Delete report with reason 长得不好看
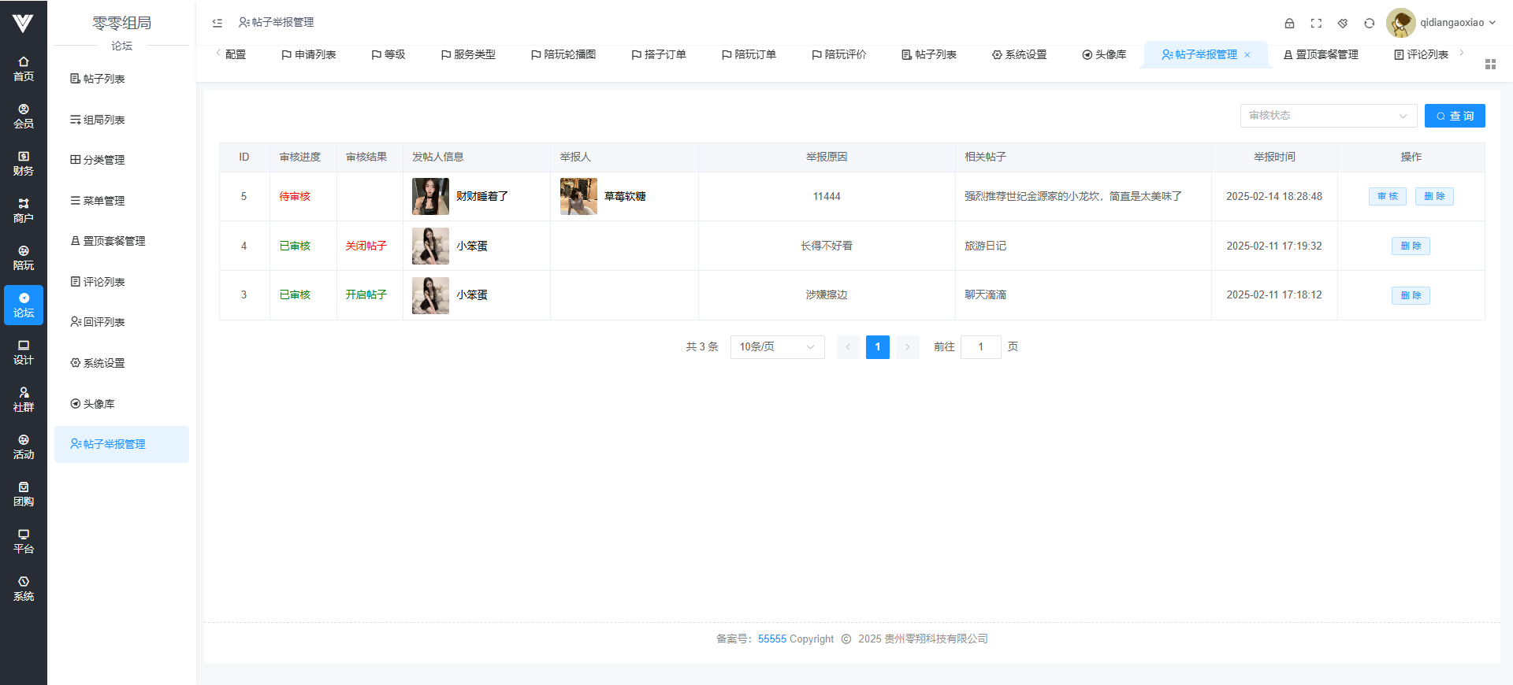Image resolution: width=1513 pixels, height=685 pixels. coord(1411,246)
